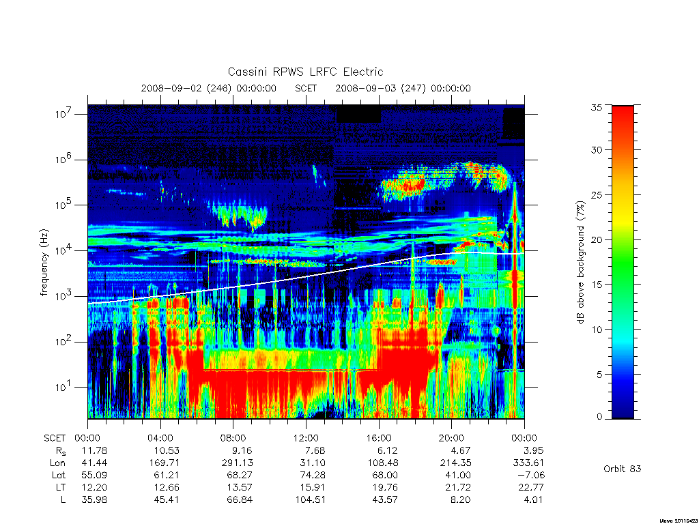This screenshot has height=524, width=699.
Task: Click the "Lon" row header
Action: [x=57, y=463]
